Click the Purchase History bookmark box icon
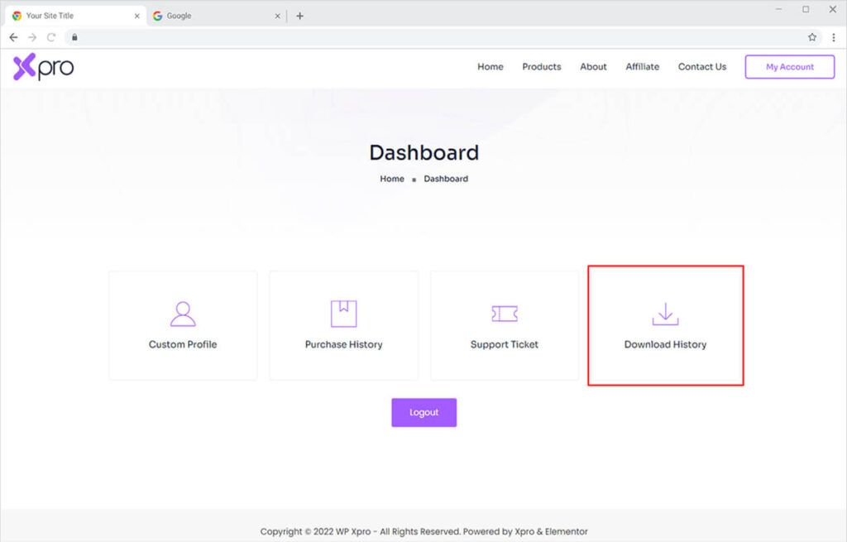 (343, 314)
